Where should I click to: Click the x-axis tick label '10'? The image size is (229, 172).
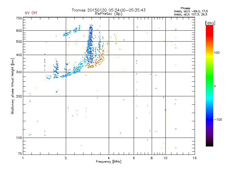click(165, 158)
